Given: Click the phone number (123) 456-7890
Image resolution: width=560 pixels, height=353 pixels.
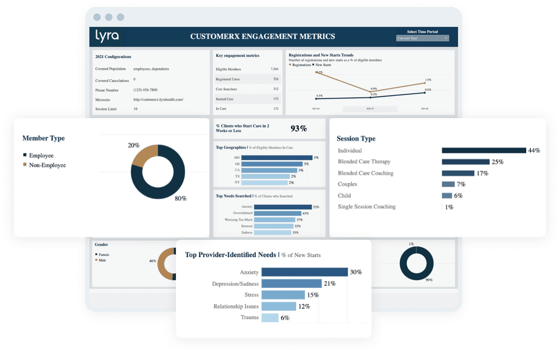Looking at the screenshot, I should pos(145,90).
